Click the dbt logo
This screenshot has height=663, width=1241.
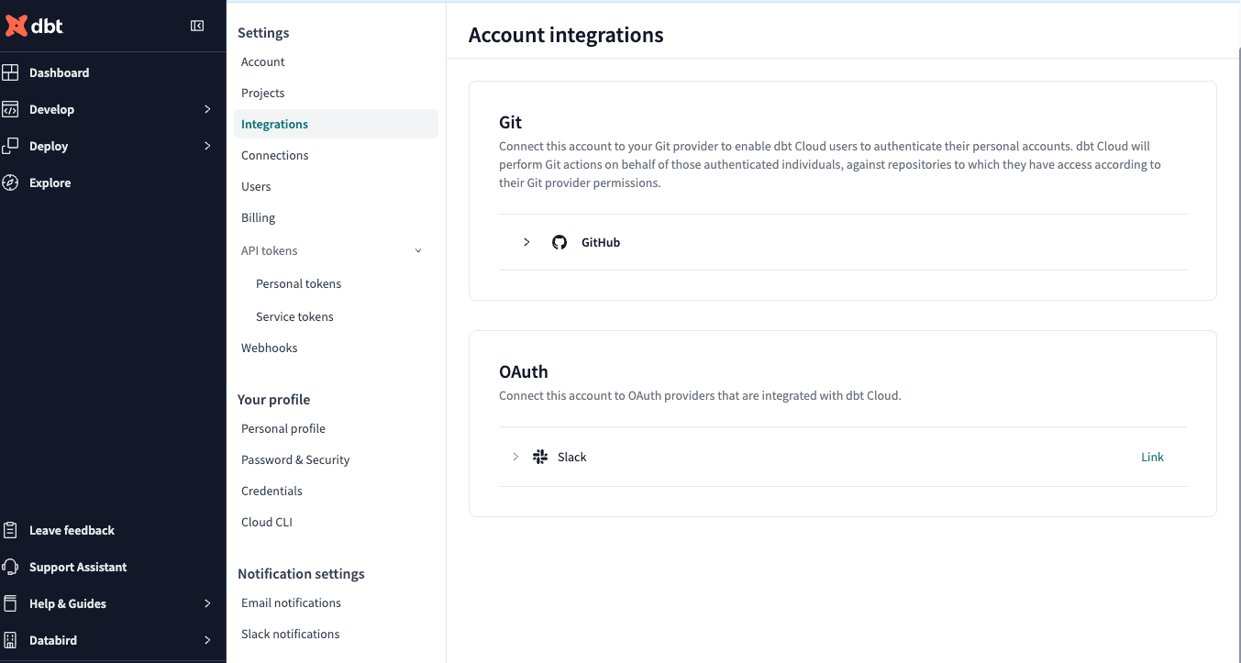click(34, 26)
